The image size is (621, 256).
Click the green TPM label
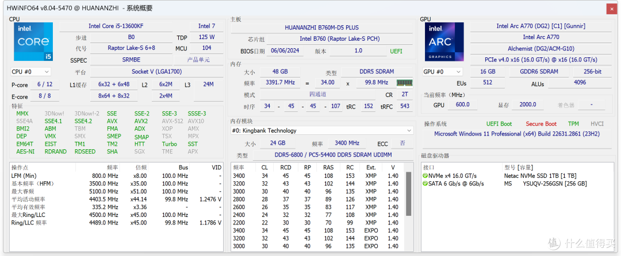click(573, 123)
